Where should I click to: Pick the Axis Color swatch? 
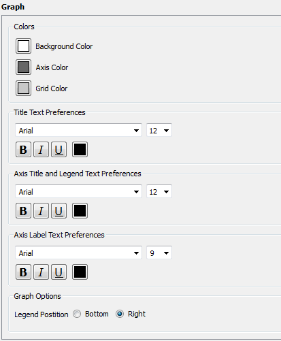[23, 67]
